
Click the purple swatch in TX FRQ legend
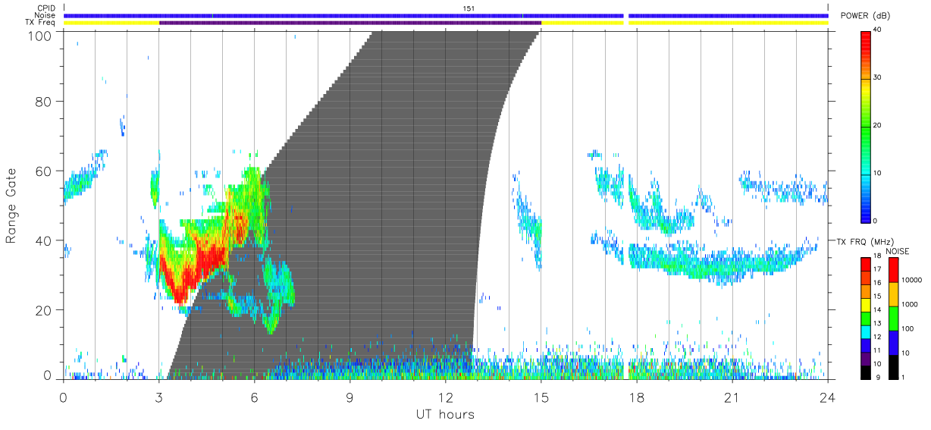[x=865, y=359]
